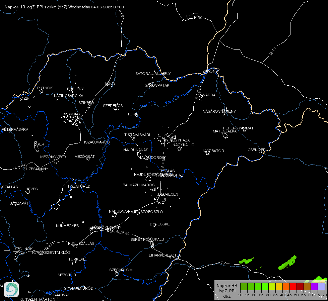Click the MISKOLC city label

pos(72,114)
